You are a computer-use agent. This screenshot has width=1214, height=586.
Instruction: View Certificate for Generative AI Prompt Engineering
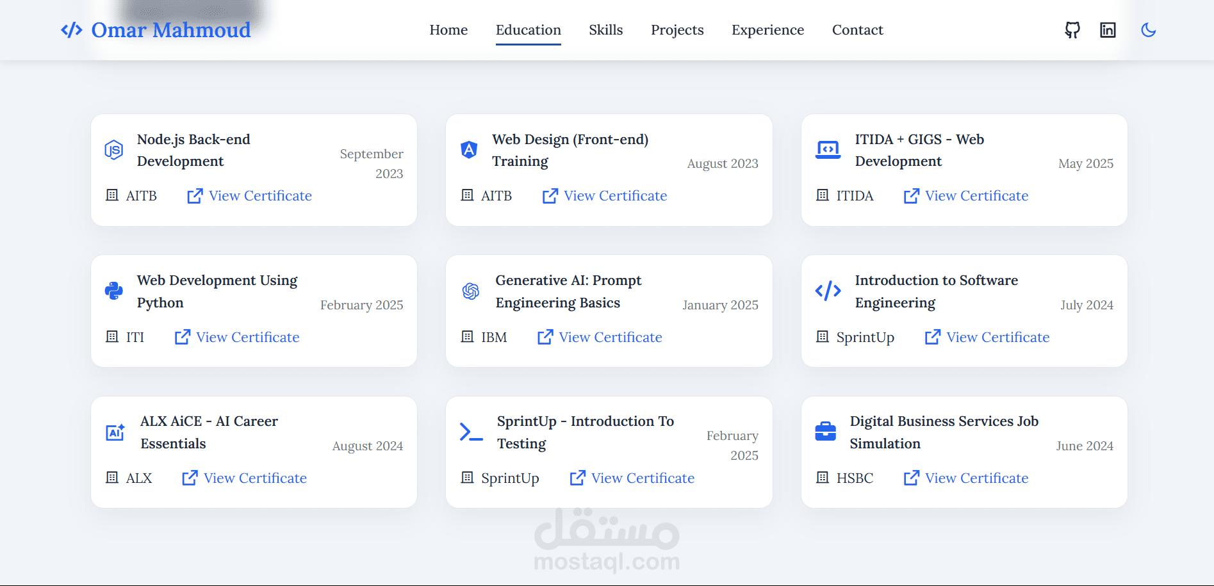click(599, 337)
